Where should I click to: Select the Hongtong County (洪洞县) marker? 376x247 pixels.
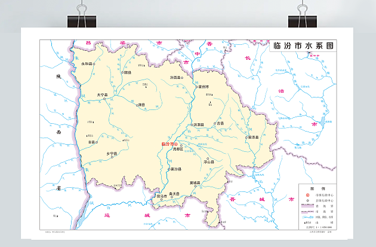[192, 125]
